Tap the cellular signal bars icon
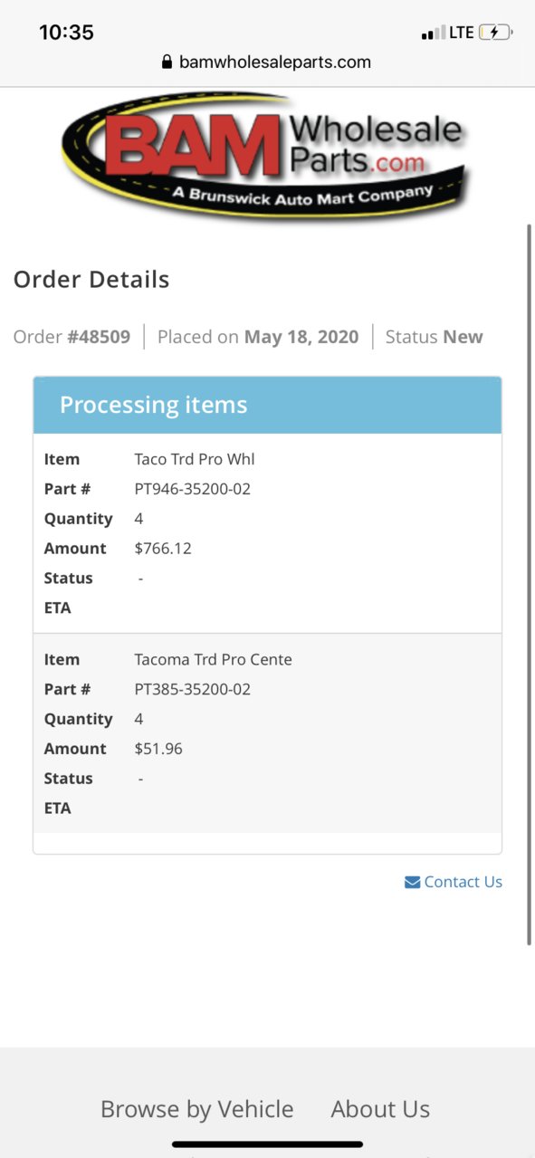The height and width of the screenshot is (1158, 535). pos(433,33)
